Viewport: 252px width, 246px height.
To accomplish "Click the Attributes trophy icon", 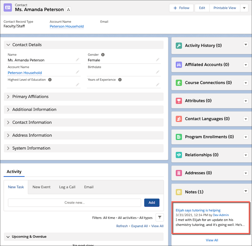I will [179, 101].
